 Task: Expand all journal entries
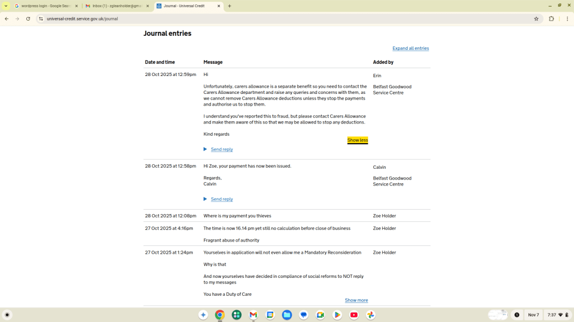pos(410,49)
